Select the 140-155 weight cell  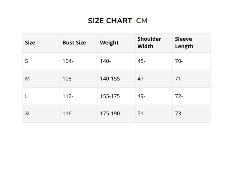[x=110, y=79]
